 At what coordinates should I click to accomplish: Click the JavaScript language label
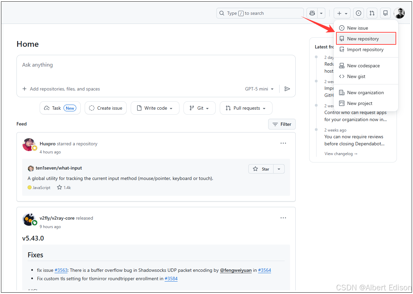coord(41,188)
